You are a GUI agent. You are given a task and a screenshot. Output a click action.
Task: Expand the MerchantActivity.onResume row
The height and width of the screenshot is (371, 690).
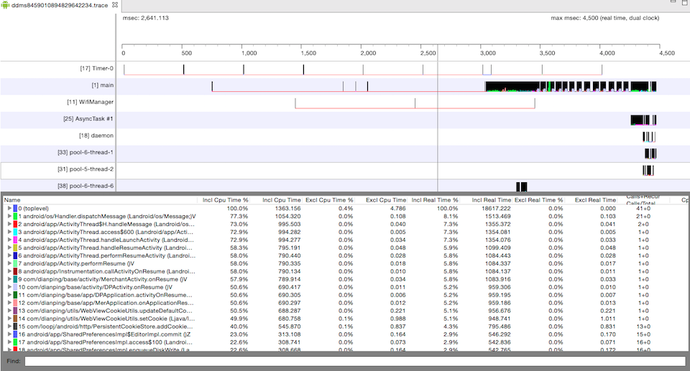click(9, 278)
